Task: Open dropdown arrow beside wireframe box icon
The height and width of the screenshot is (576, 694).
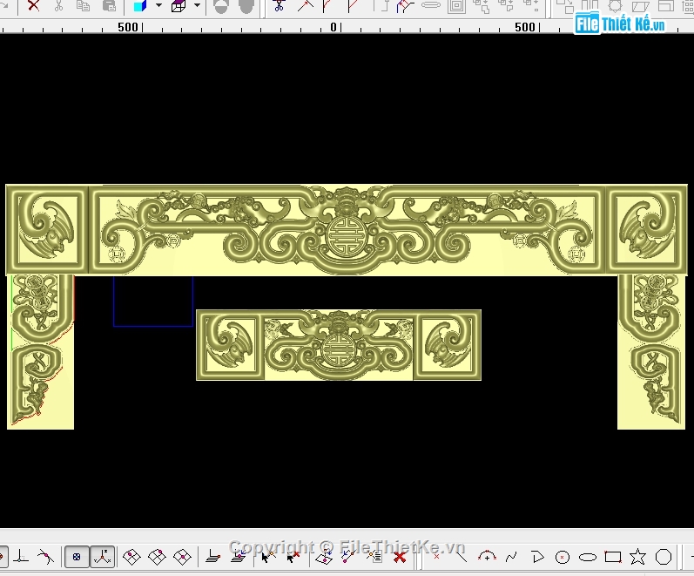Action: pyautogui.click(x=197, y=5)
